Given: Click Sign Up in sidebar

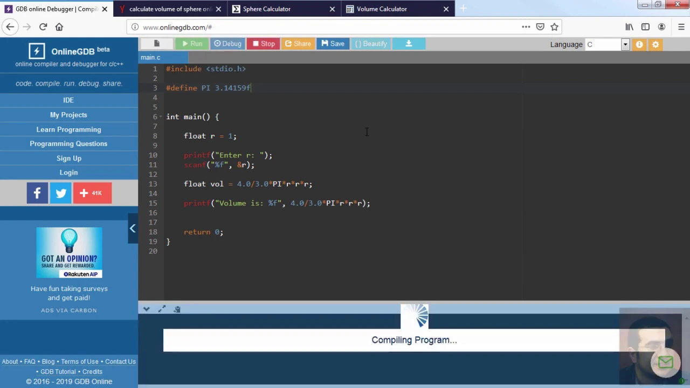Looking at the screenshot, I should pos(68,158).
